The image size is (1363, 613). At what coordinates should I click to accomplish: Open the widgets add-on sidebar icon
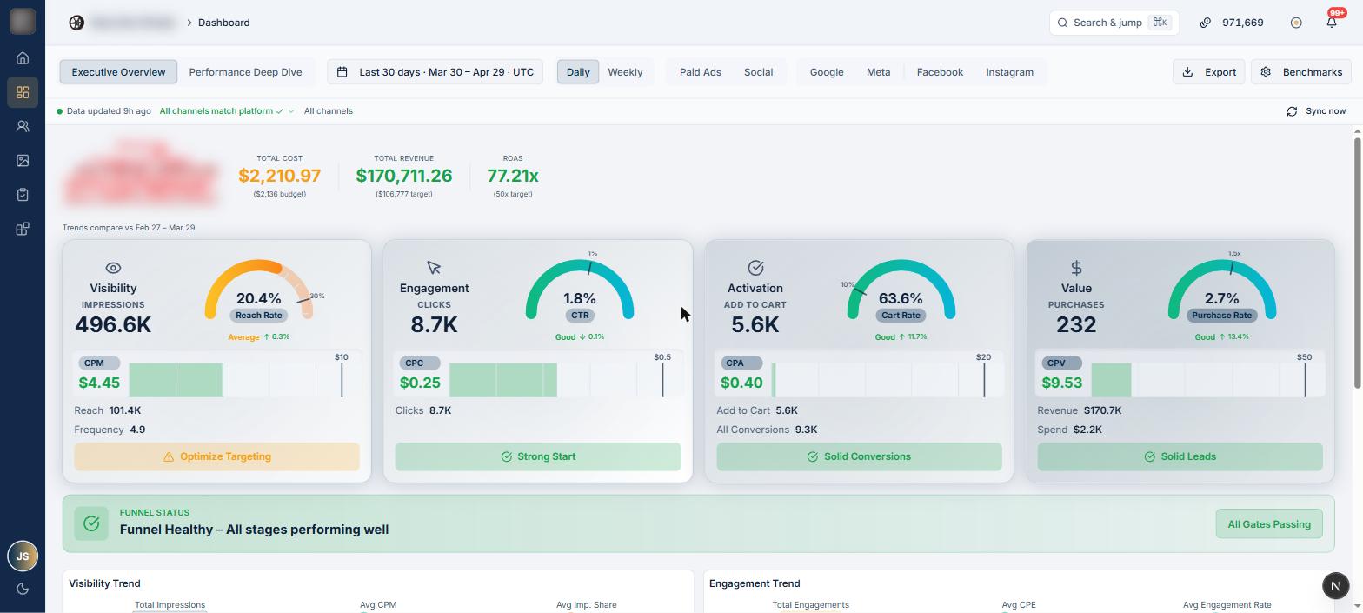click(23, 229)
